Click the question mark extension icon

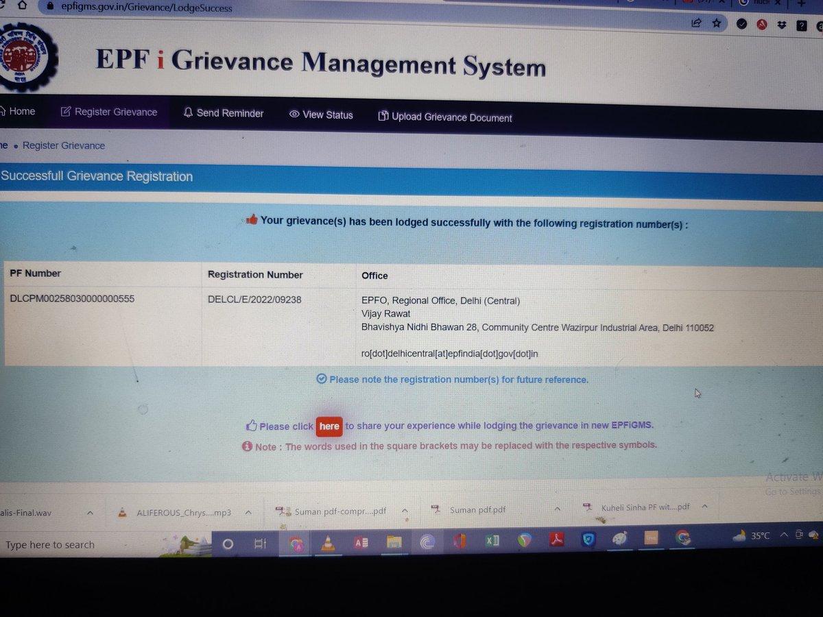pos(801,25)
